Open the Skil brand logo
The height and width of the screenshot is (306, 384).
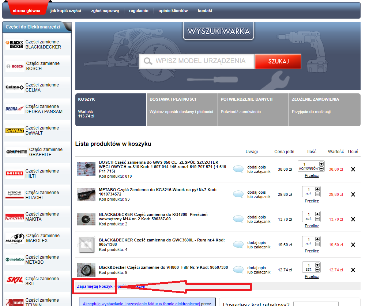pyautogui.click(x=15, y=280)
